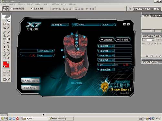Viewport: 162px width, 121px height.
Task: Select the Hand tool
Action: [4, 58]
